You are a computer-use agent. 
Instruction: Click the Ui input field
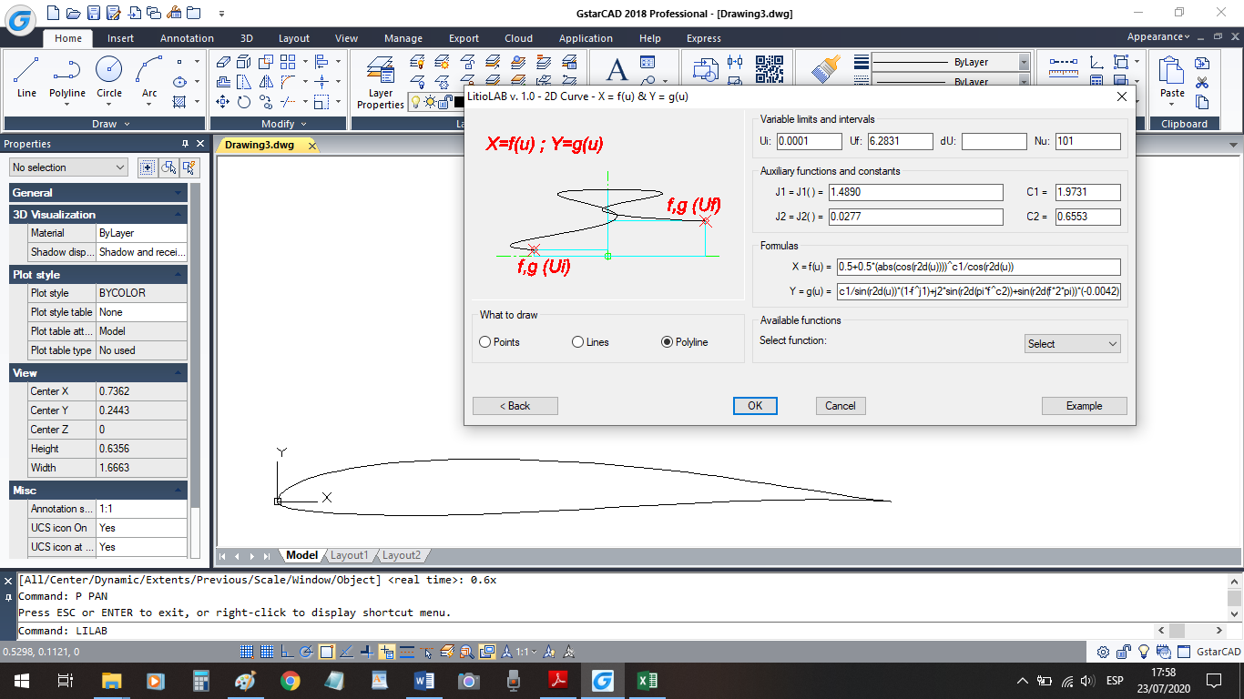click(x=810, y=141)
